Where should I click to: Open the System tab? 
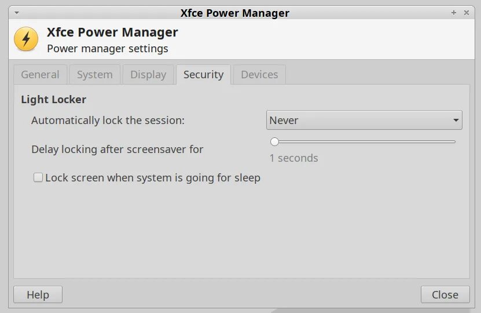pyautogui.click(x=94, y=75)
